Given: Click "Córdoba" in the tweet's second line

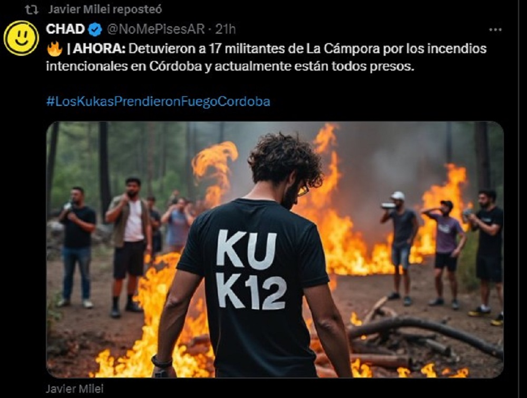Looking at the screenshot, I should 175,66.
